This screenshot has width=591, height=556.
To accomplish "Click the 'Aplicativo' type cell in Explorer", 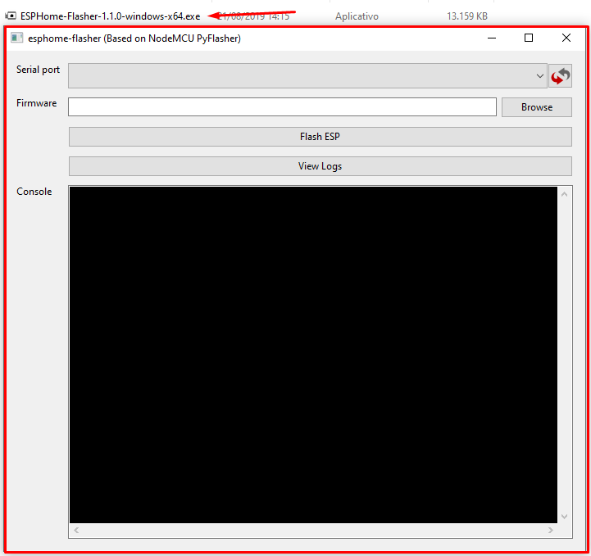I will coord(357,16).
